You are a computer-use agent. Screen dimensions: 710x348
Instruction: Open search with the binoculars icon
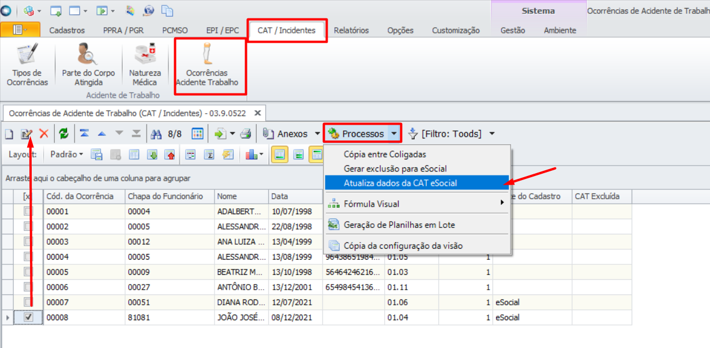pyautogui.click(x=156, y=134)
